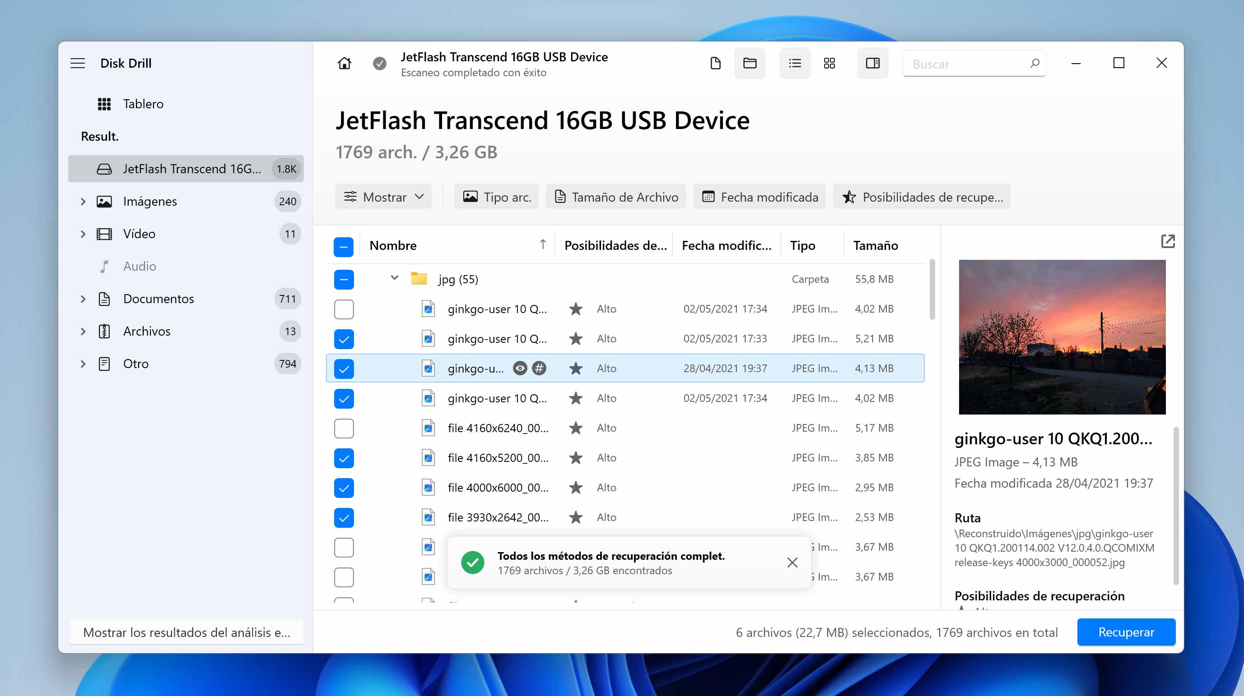The height and width of the screenshot is (696, 1244).
Task: Sort by Tamaño column header
Action: [x=875, y=245]
